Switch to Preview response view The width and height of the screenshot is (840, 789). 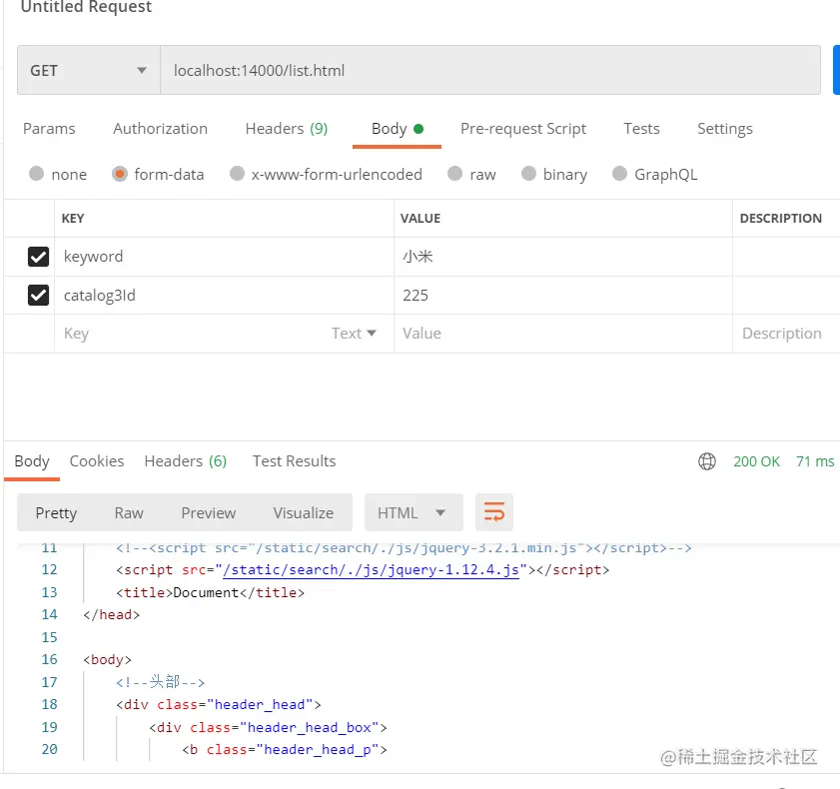[x=209, y=513]
